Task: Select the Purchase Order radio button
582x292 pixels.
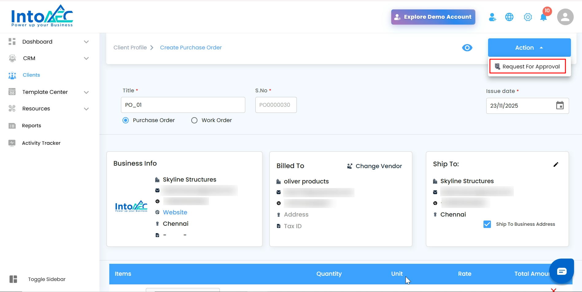Action: pos(126,120)
